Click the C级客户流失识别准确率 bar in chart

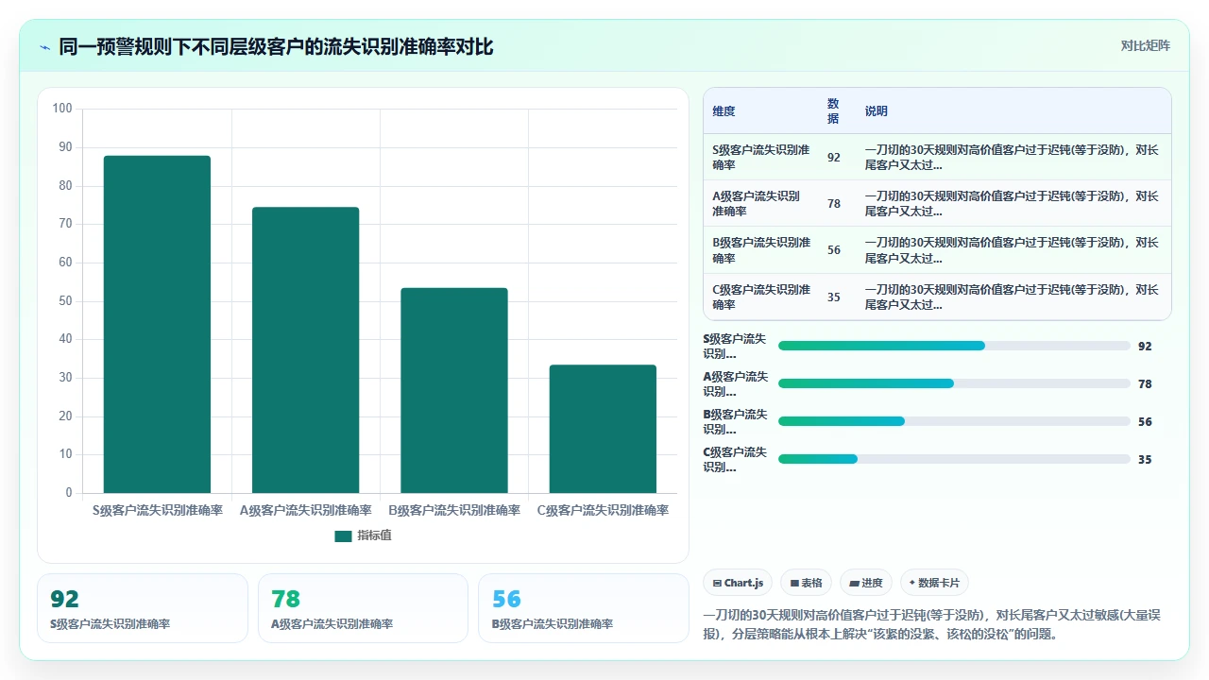pyautogui.click(x=603, y=429)
